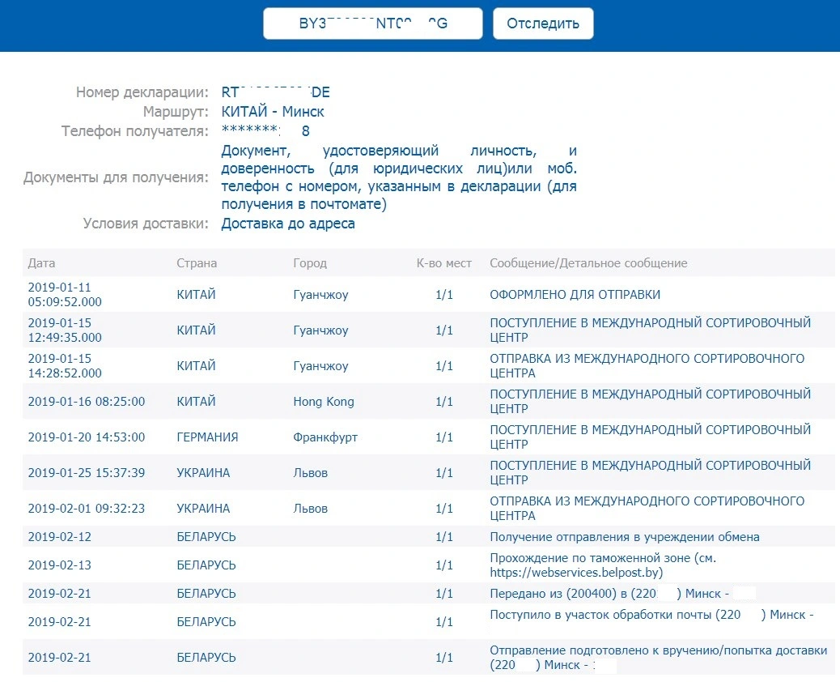840x682 pixels.
Task: Click ОТПРАВКА ИЗ МЕЖДУНАРОДНОГО message in 2019-02-01 row
Action: (x=647, y=509)
